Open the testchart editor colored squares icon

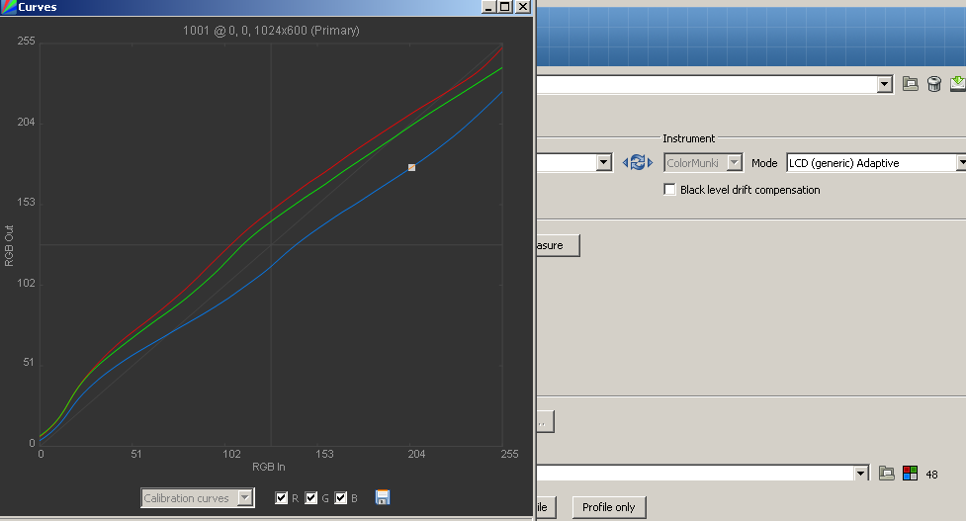910,473
